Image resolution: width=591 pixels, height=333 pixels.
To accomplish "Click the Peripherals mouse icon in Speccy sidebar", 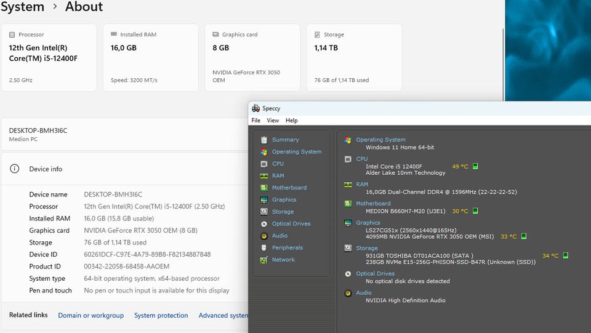I will (264, 247).
